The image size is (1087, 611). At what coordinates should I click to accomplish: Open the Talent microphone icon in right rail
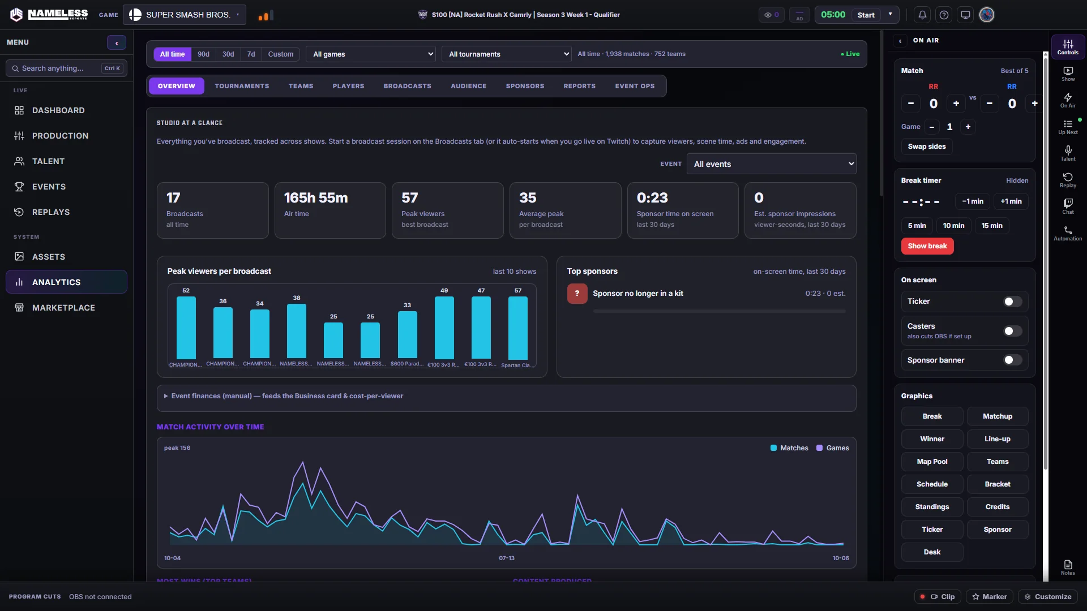point(1068,153)
